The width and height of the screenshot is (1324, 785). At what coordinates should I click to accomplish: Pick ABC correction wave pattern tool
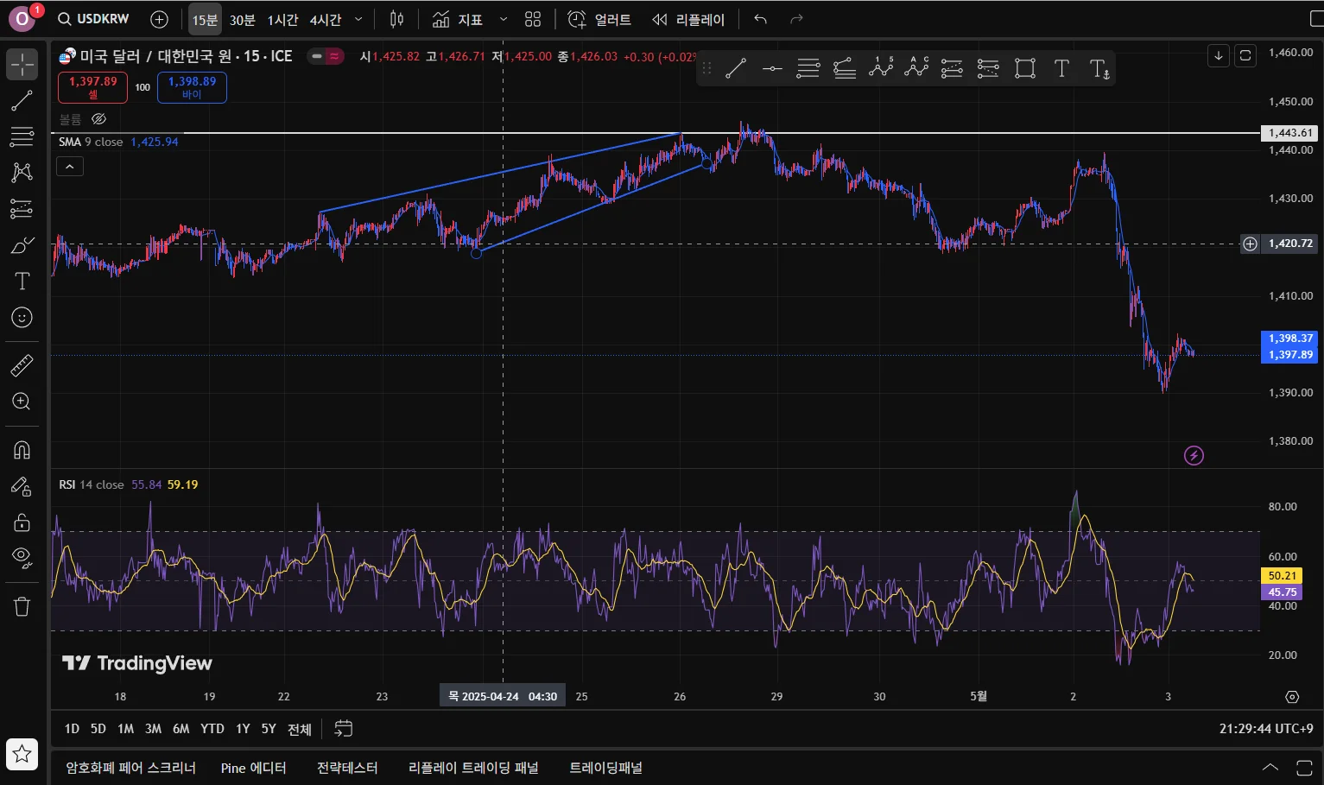pyautogui.click(x=916, y=68)
